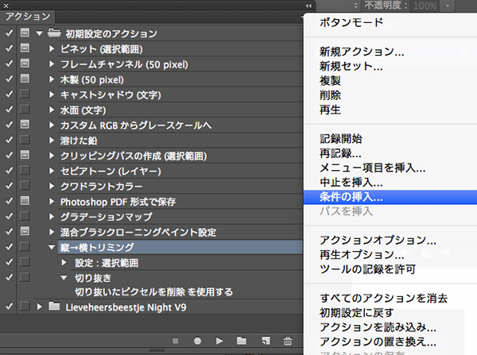Toggle the checkmark for セピアトーン (レイヤー)

(9, 171)
